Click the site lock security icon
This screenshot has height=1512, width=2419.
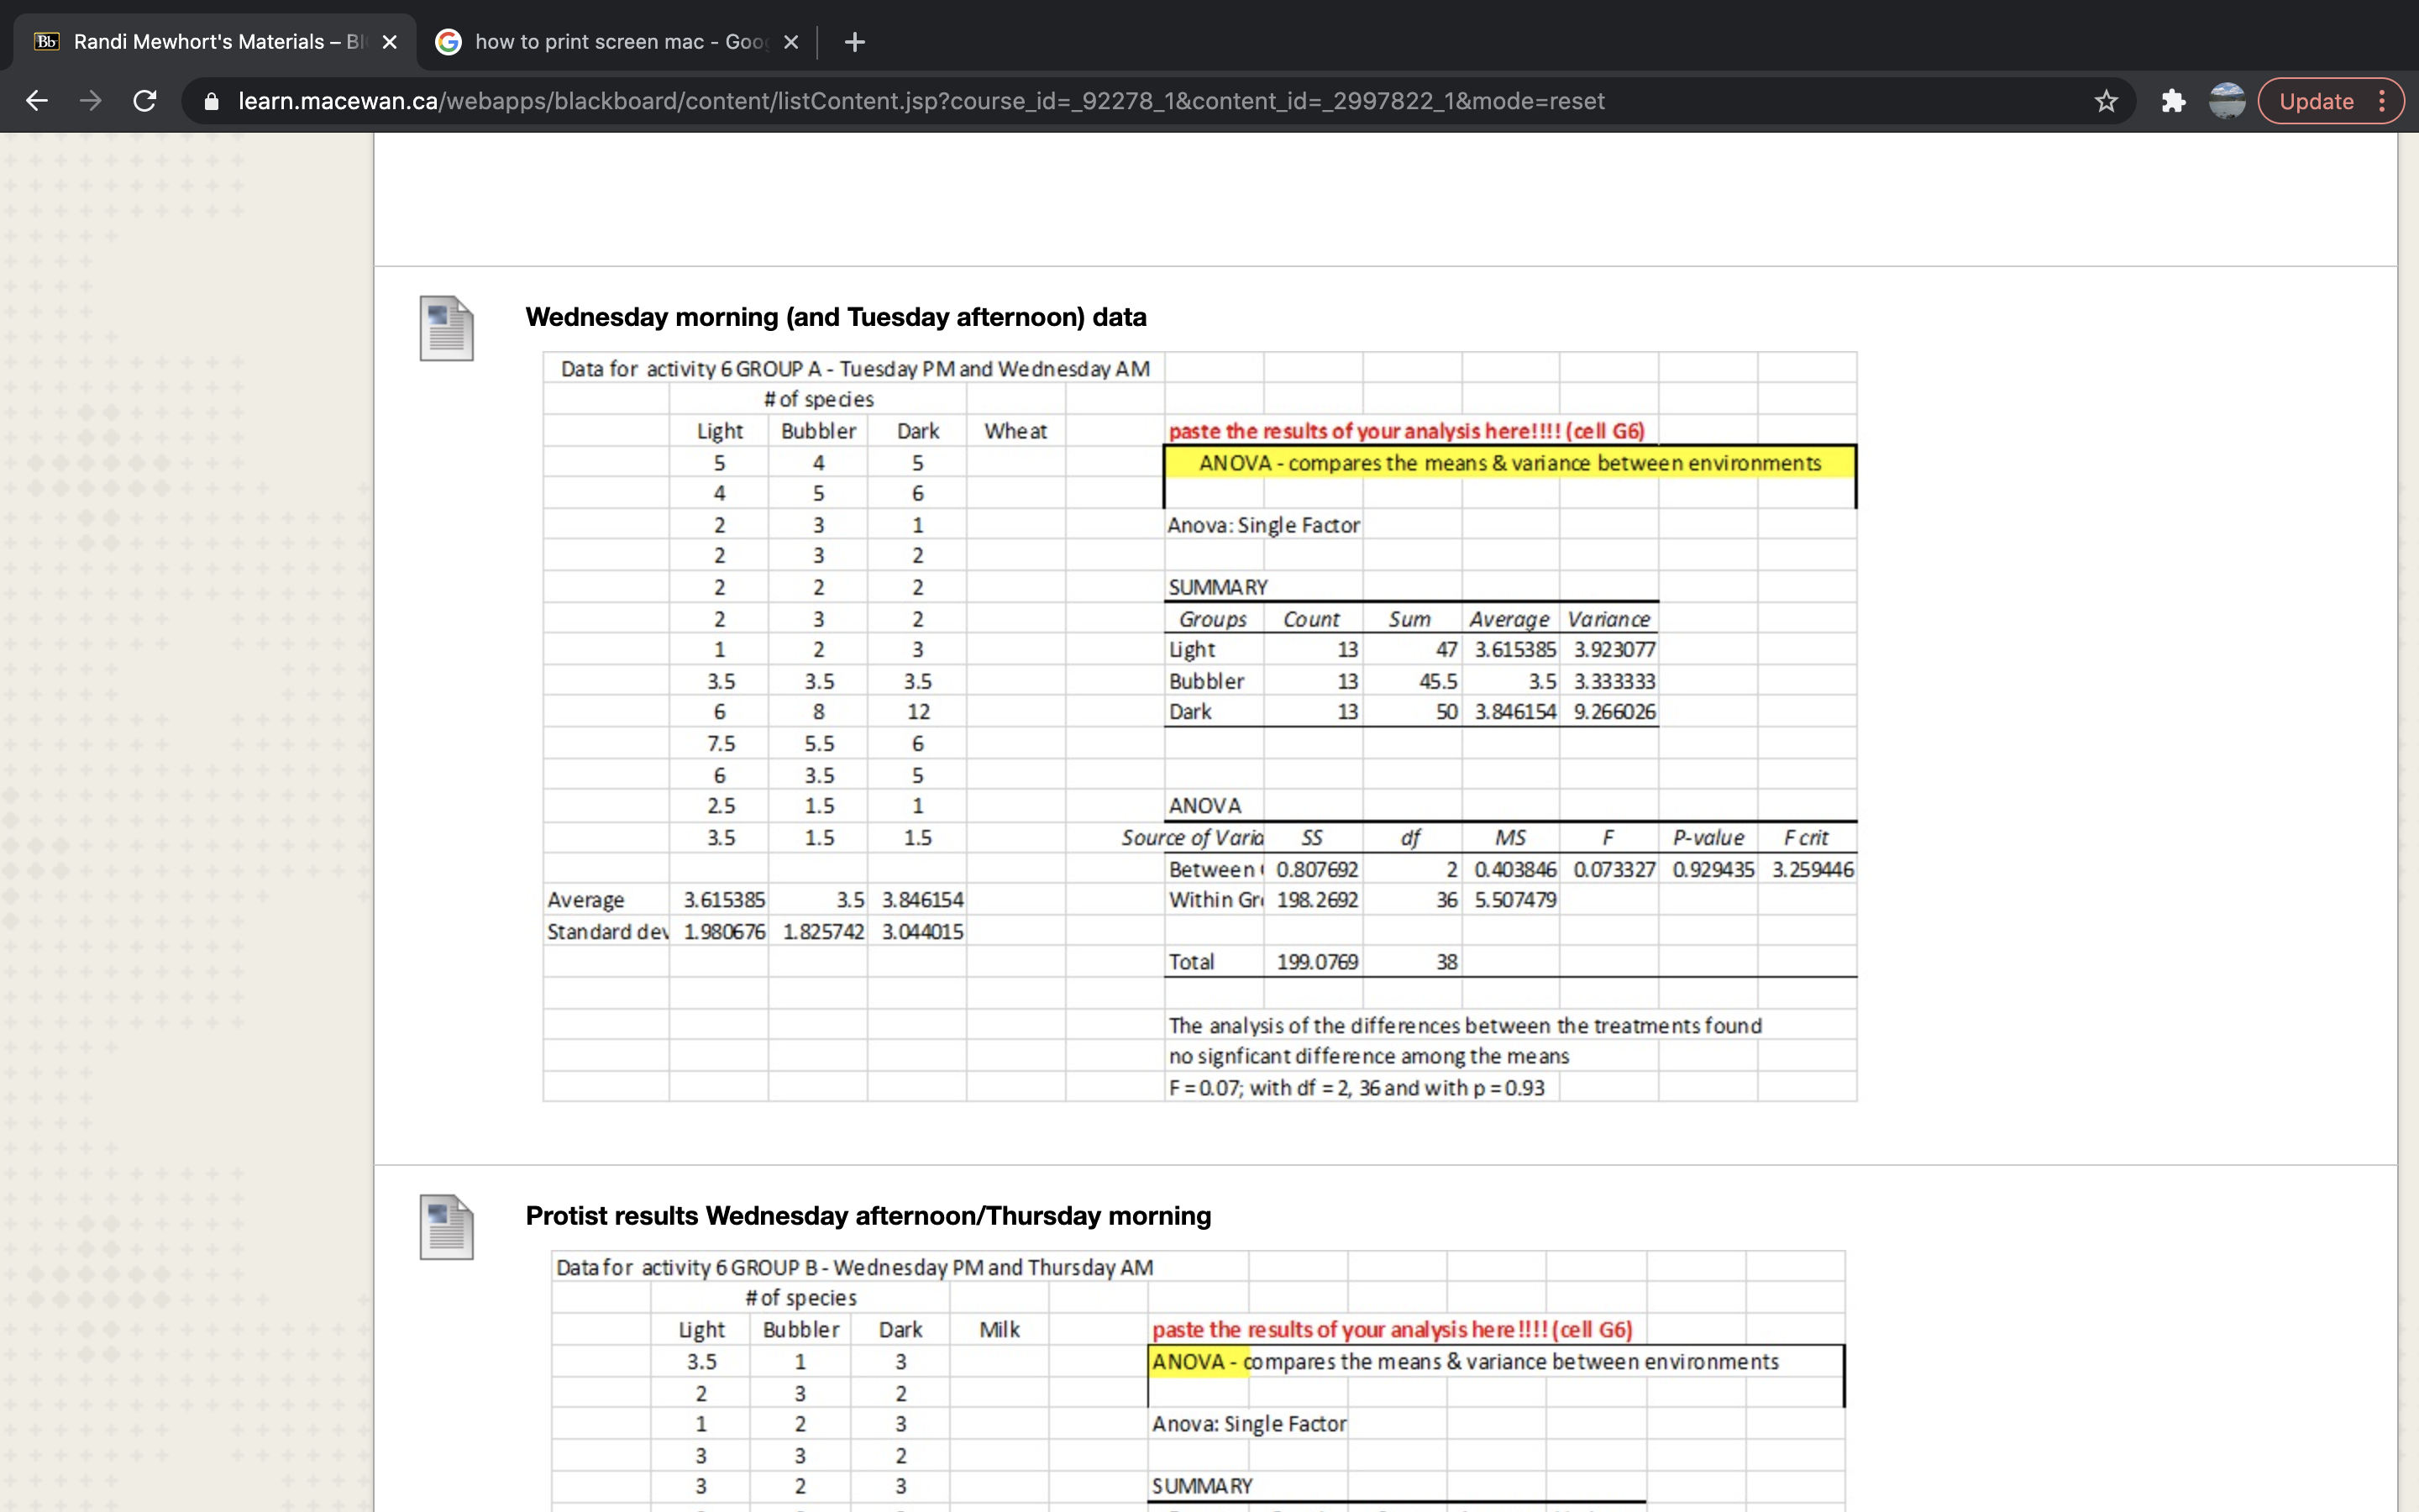pyautogui.click(x=211, y=101)
